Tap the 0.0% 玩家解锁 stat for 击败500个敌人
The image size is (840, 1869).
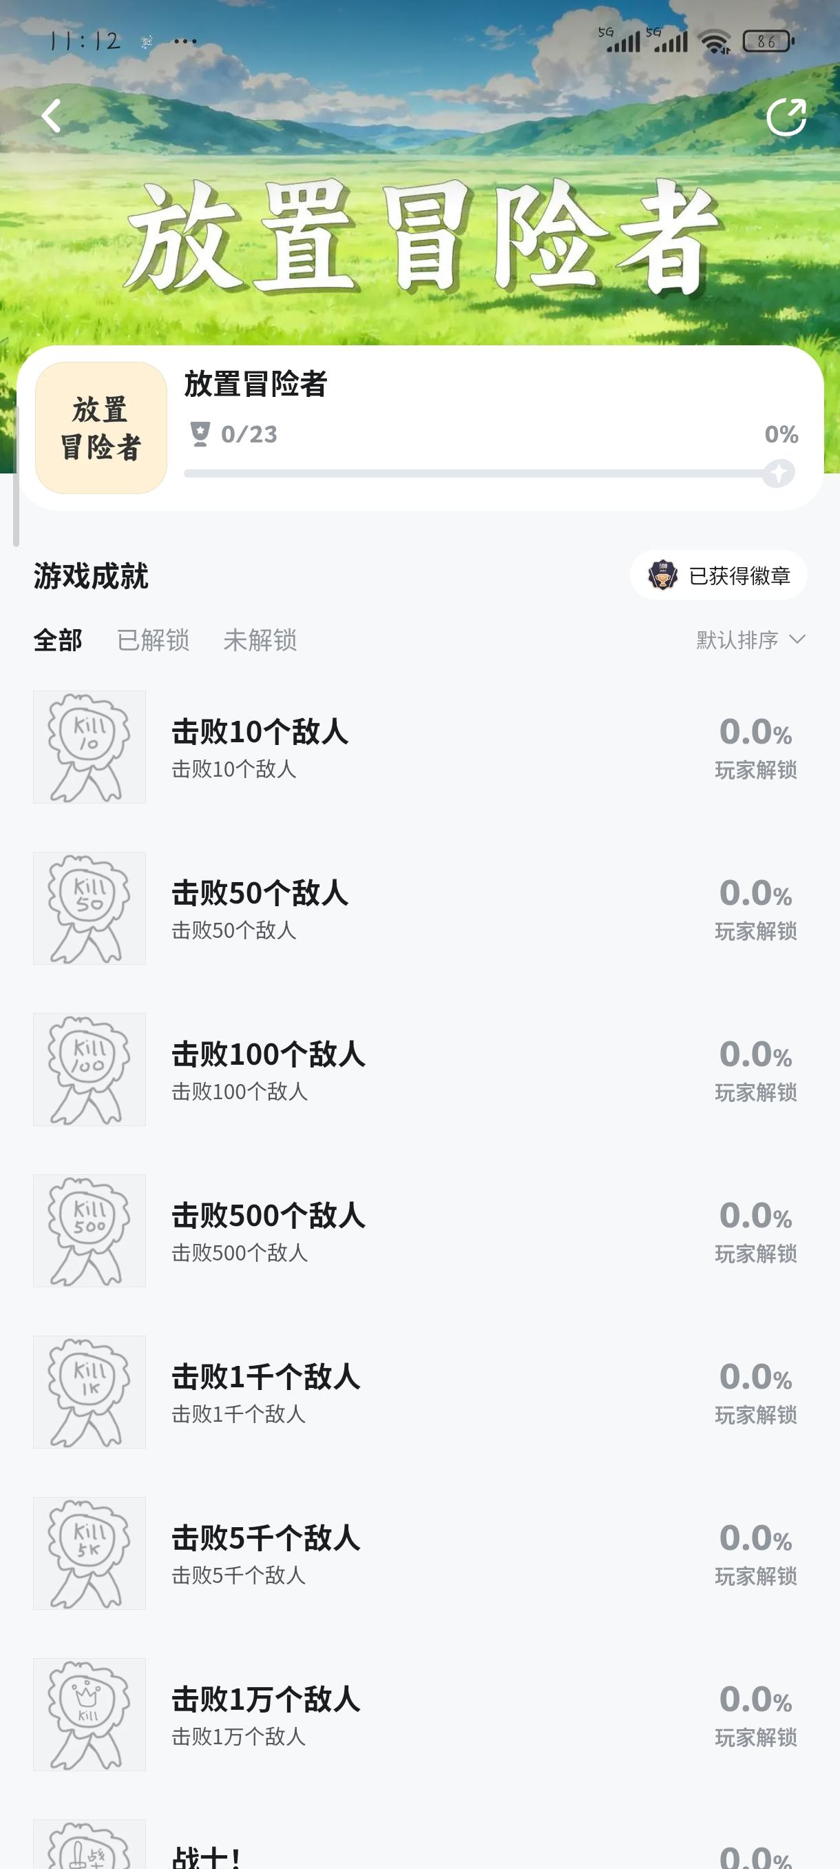[756, 1231]
